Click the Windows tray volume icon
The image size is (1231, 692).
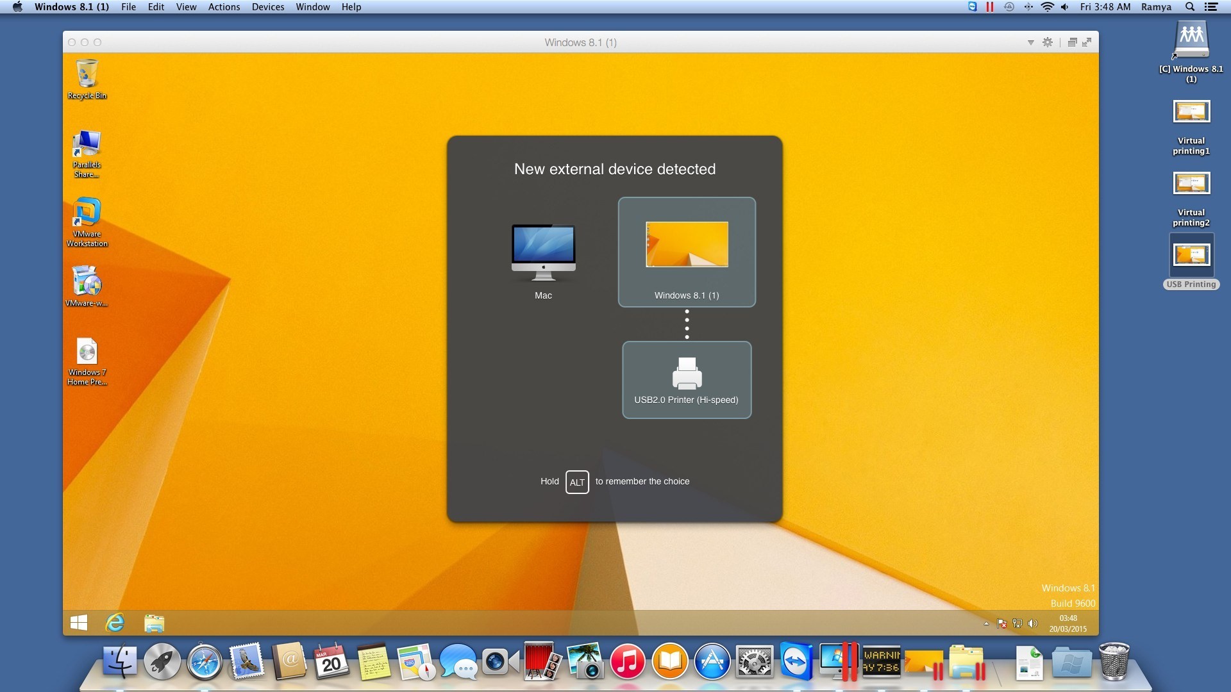[1033, 623]
